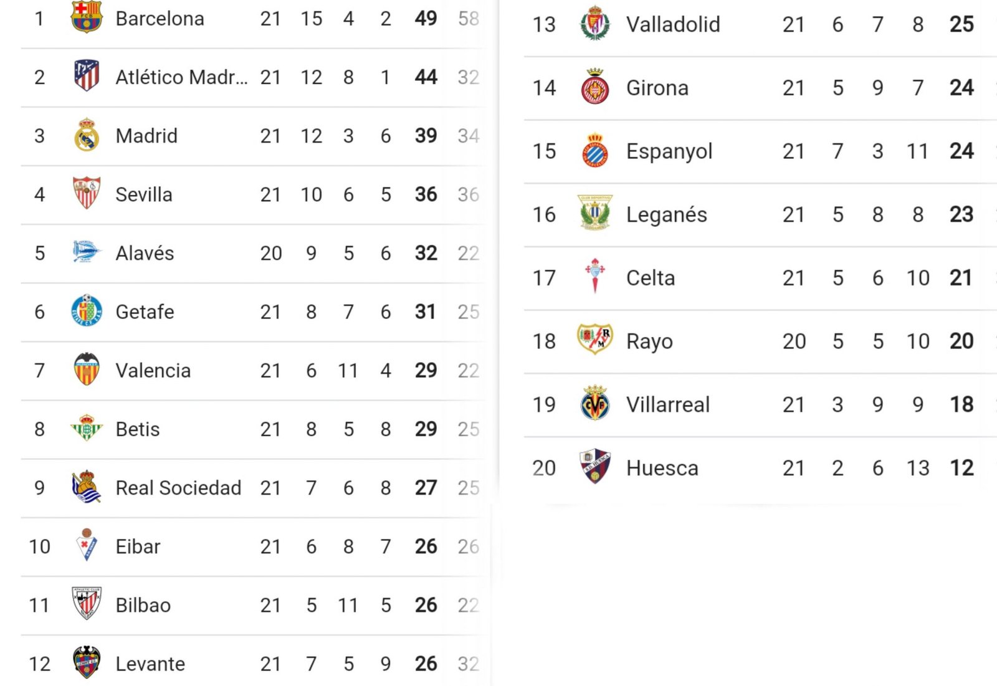Click the Barcelona club crest
Image resolution: width=997 pixels, height=686 pixels.
point(87,17)
